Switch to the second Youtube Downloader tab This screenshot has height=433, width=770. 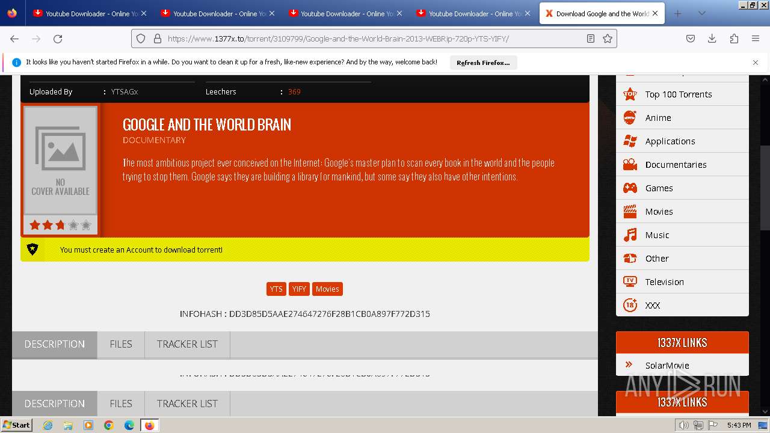click(217, 13)
